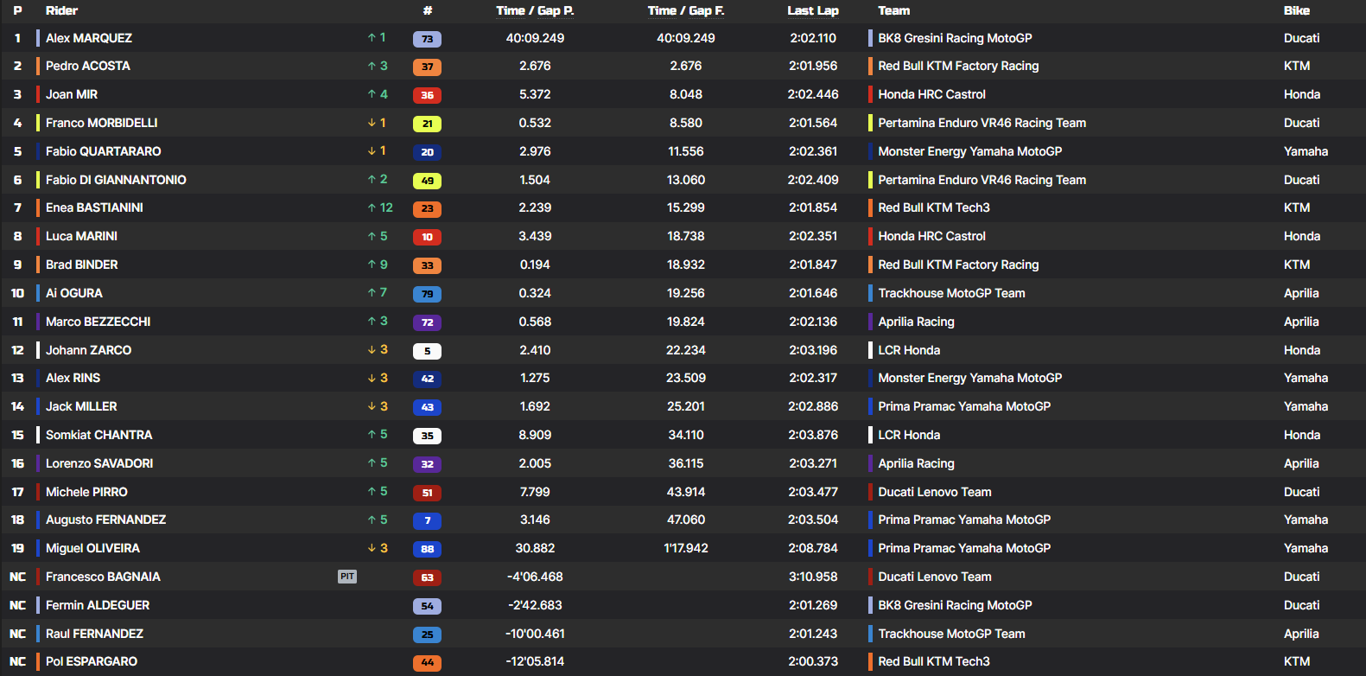Viewport: 1366px width, 676px height.
Task: Click Honda HRC Castrol team in Joan Mir's row
Action: click(x=931, y=94)
